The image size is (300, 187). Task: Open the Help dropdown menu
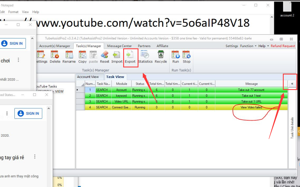(264, 46)
